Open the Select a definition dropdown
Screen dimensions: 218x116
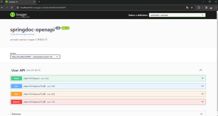tap(177, 15)
